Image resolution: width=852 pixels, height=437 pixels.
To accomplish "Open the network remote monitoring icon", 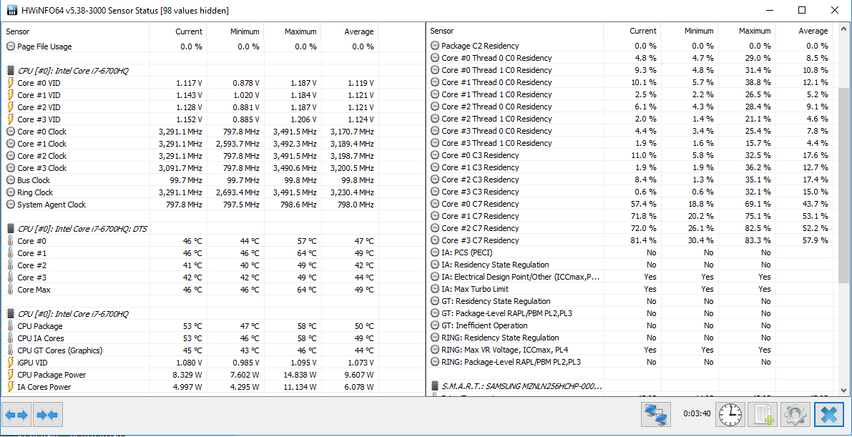I will pyautogui.click(x=657, y=416).
